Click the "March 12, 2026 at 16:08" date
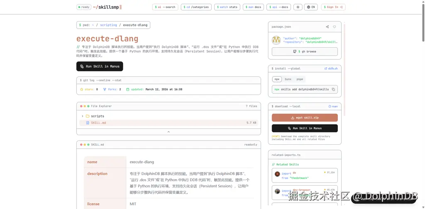 (x=164, y=89)
